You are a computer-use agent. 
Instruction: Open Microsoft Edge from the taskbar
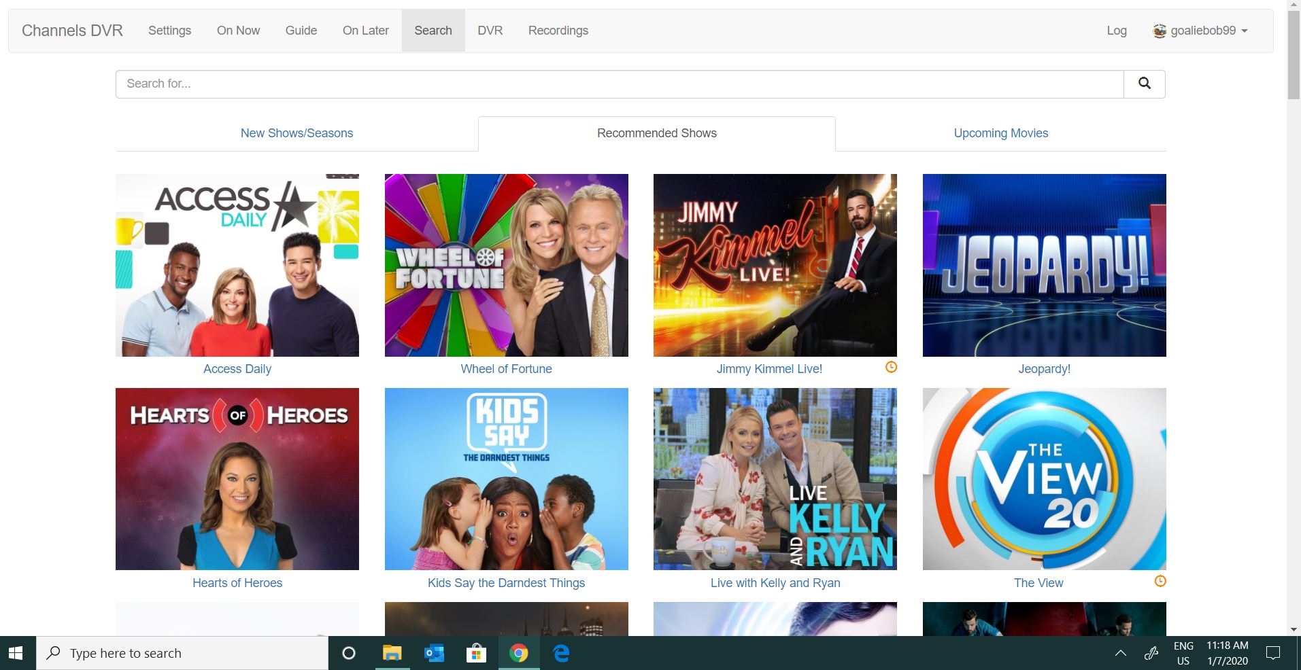coord(561,654)
